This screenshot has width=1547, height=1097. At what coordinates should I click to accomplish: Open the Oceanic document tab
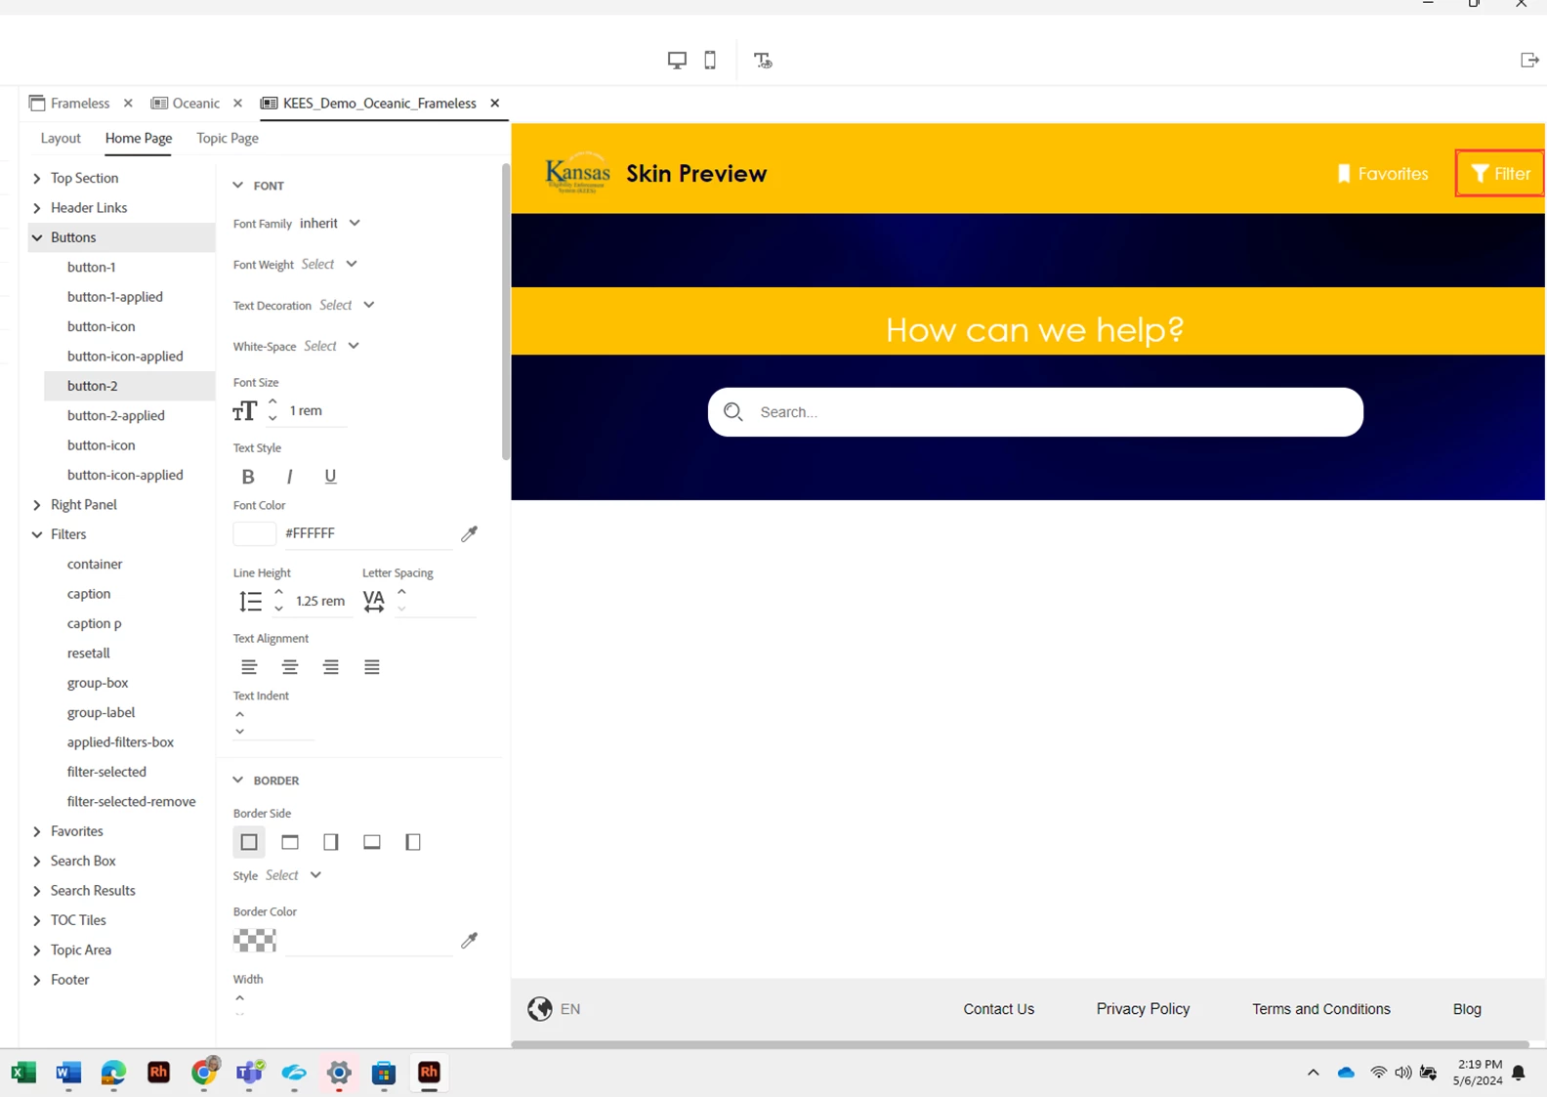tap(186, 103)
